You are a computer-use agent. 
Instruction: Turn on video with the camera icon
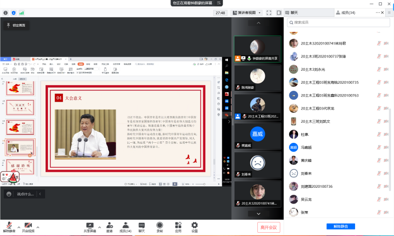28,226
